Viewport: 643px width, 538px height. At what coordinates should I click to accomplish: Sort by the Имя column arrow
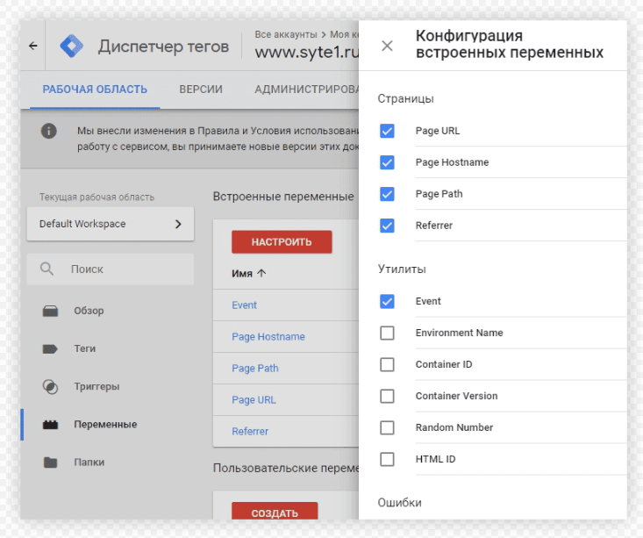pos(261,273)
